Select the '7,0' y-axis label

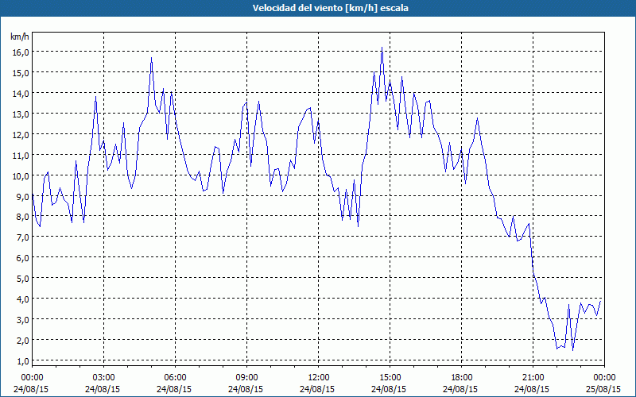pyautogui.click(x=22, y=237)
